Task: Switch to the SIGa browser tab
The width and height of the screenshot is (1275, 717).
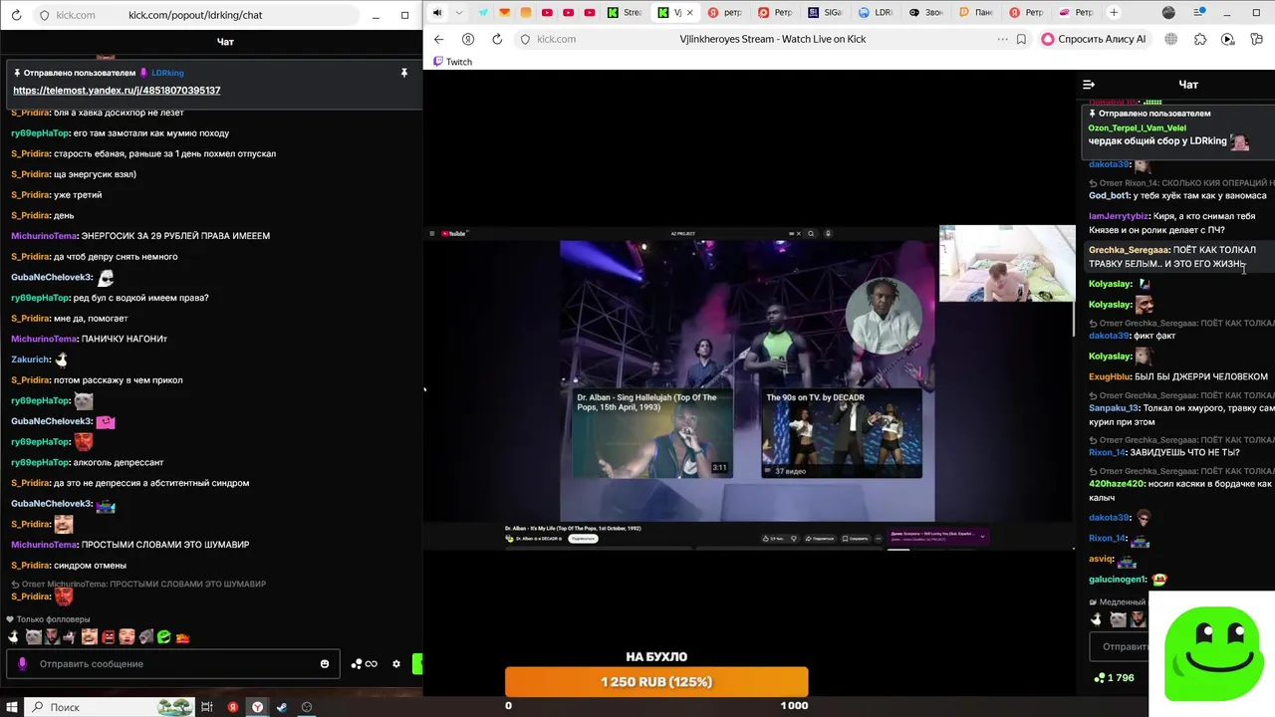Action: [826, 13]
